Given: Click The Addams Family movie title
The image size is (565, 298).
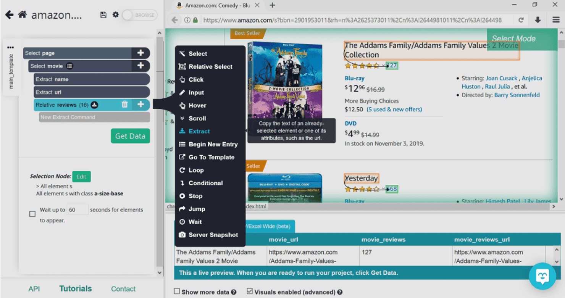Looking at the screenshot, I should click(x=432, y=50).
